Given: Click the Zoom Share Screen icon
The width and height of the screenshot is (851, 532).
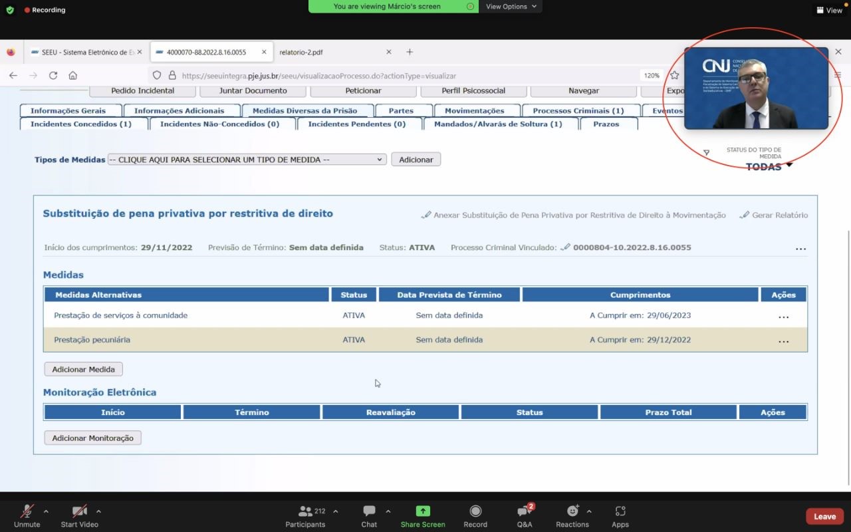Looking at the screenshot, I should [423, 511].
